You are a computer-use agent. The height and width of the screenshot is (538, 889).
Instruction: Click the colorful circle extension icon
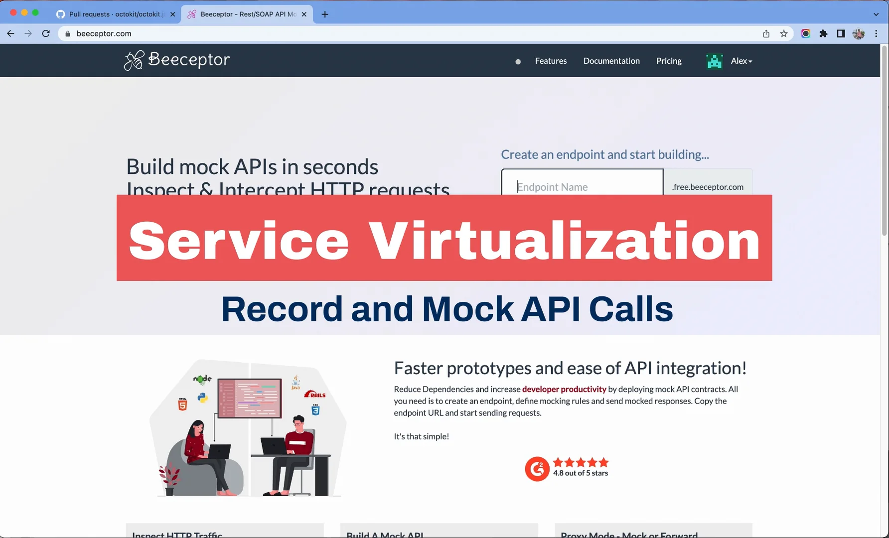pos(806,33)
